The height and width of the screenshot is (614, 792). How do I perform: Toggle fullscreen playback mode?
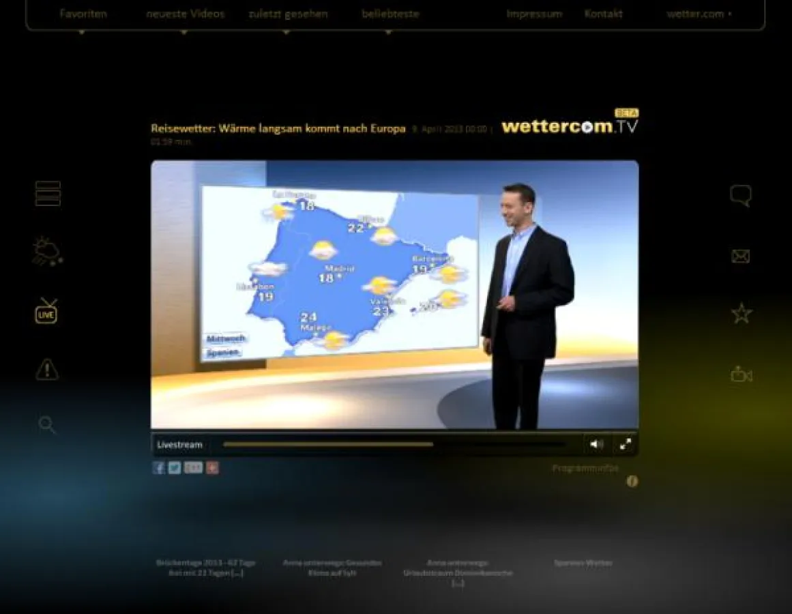coord(625,444)
